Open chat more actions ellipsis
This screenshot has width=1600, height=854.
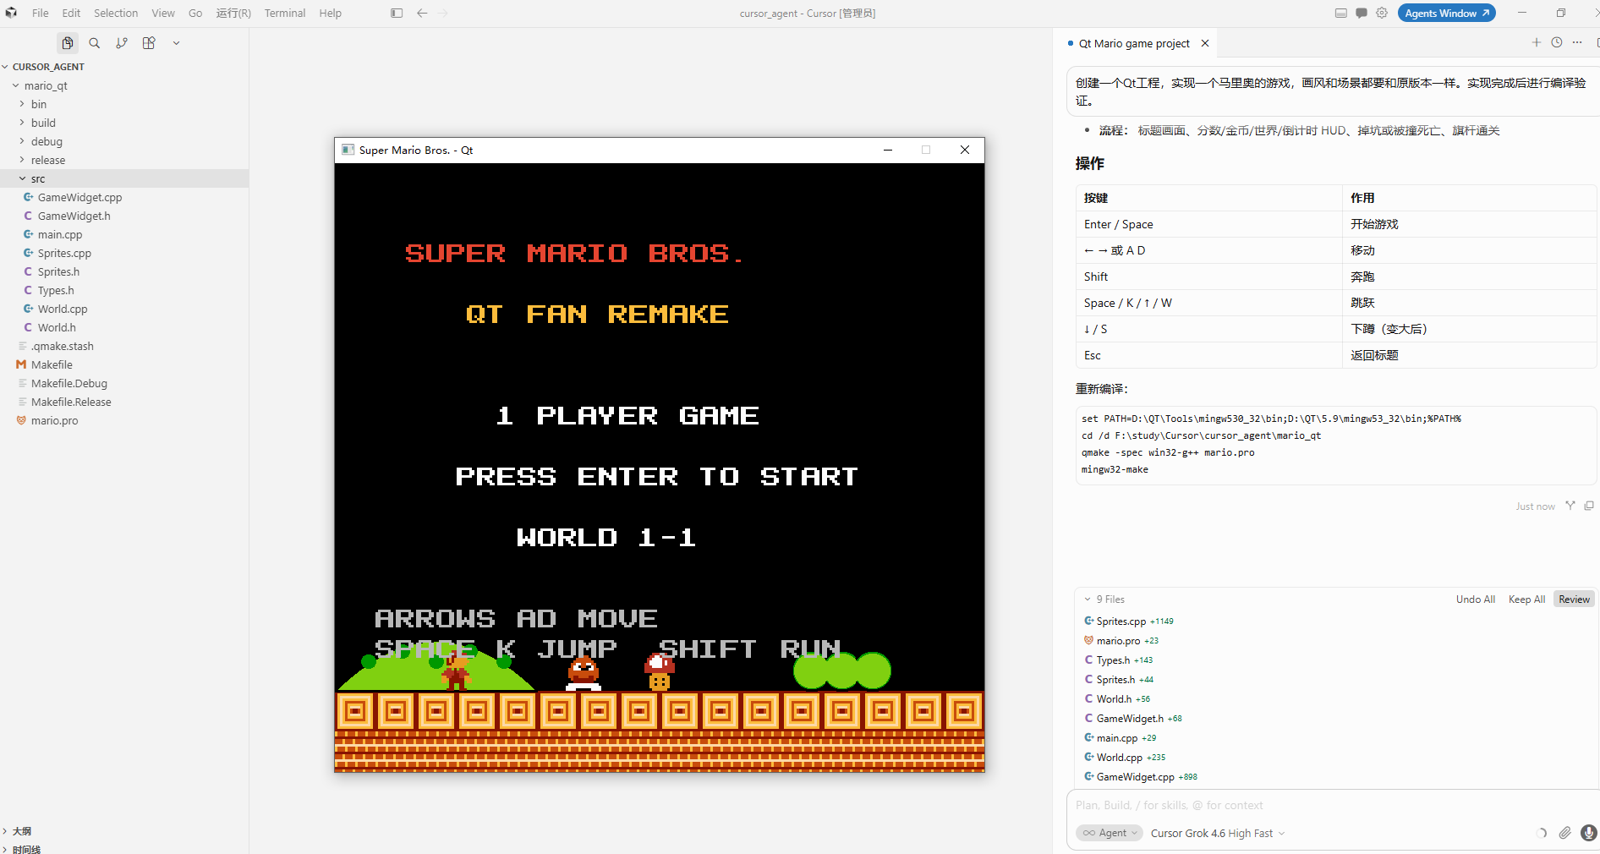click(x=1577, y=42)
